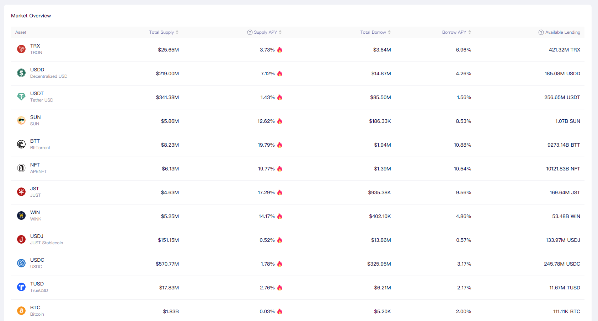Click the USDT Tether token icon
The height and width of the screenshot is (321, 598).
21,97
